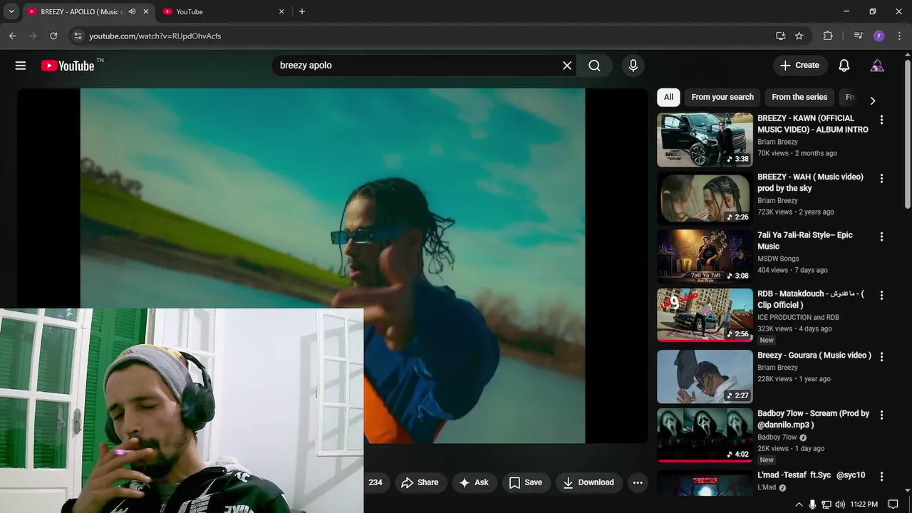912x513 pixels.
Task: Reload the current page
Action: point(53,36)
